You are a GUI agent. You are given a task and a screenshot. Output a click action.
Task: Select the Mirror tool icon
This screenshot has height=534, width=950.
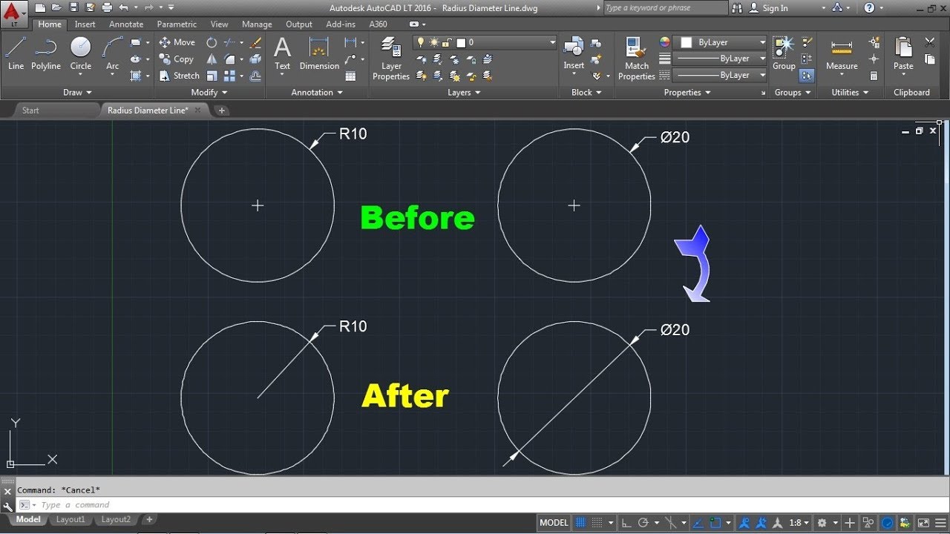[x=212, y=59]
